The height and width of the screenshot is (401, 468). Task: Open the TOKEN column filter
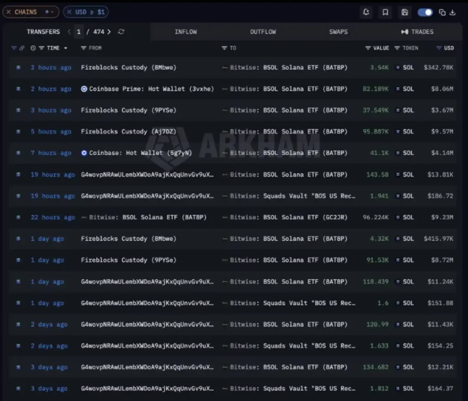tap(397, 48)
